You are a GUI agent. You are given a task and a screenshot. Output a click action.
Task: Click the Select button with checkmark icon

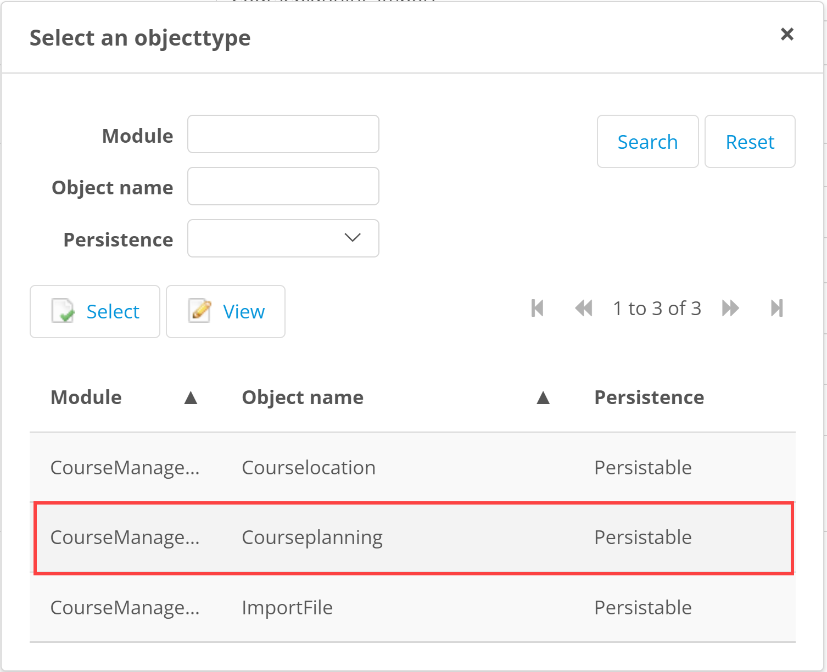[x=95, y=311]
